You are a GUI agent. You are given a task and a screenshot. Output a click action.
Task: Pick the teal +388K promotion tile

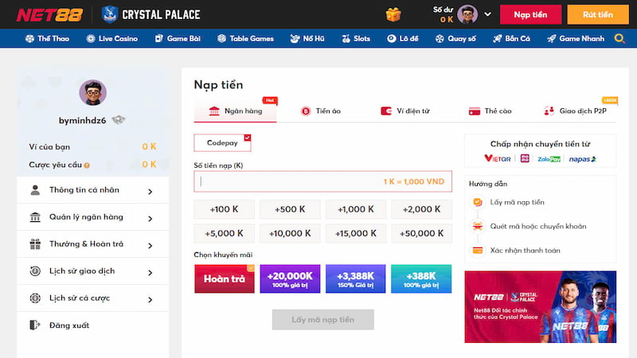[420, 279]
